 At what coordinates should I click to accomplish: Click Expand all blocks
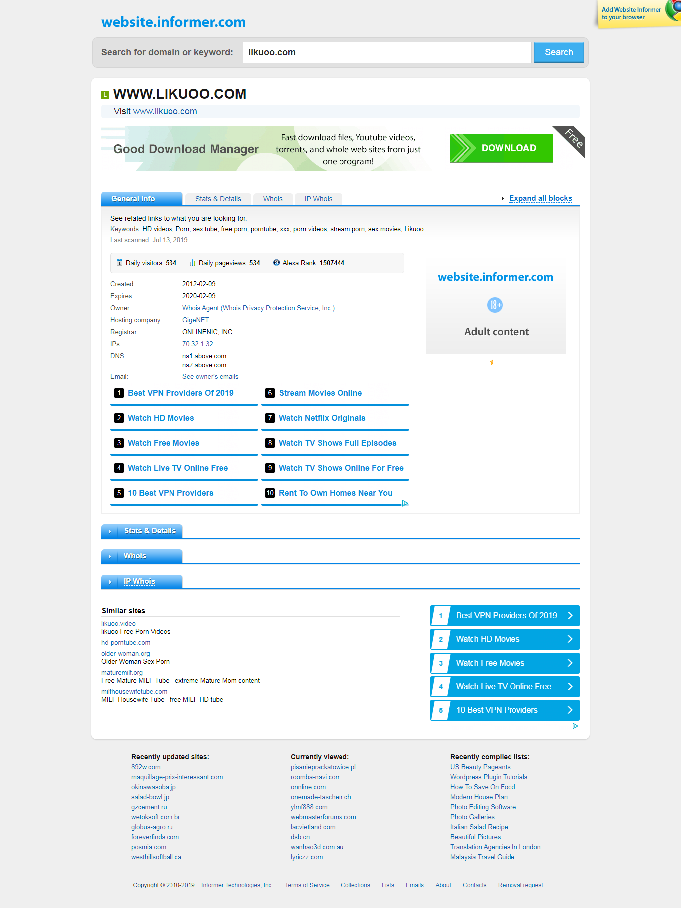(x=540, y=198)
